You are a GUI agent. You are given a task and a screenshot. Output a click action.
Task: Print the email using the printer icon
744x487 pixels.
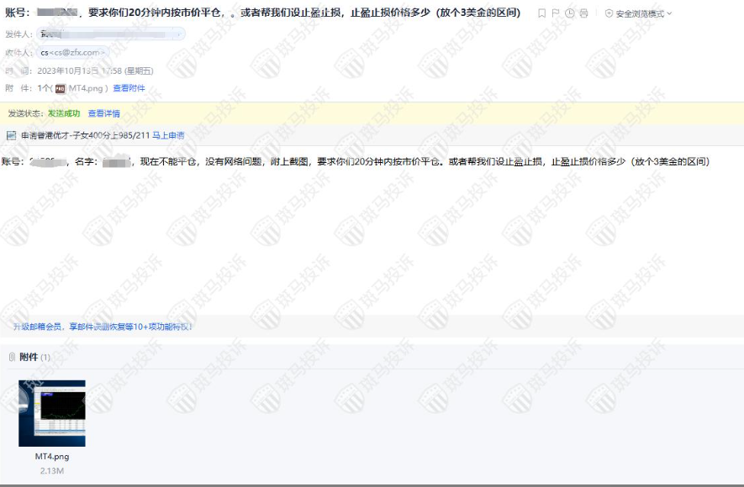click(x=584, y=13)
